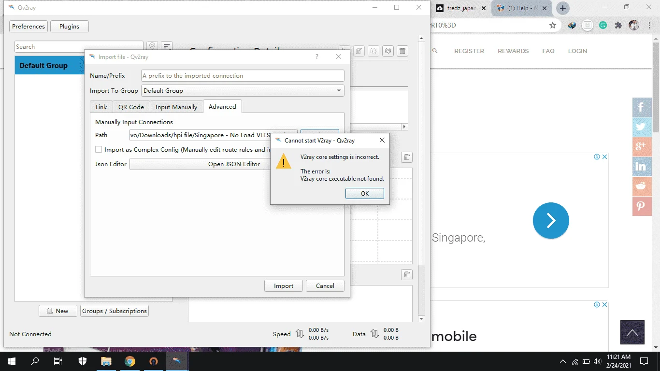Click the Speed up/down arrows icon

click(300, 334)
